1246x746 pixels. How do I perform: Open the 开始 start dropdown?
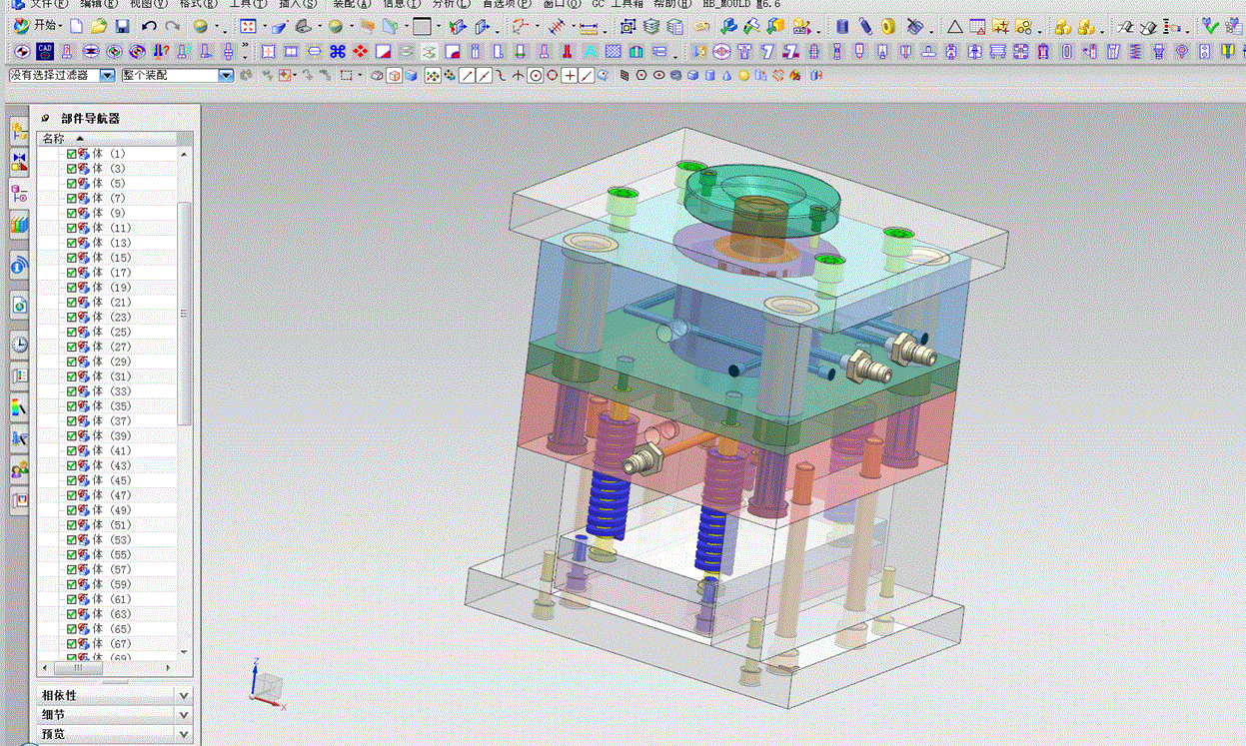(x=38, y=26)
